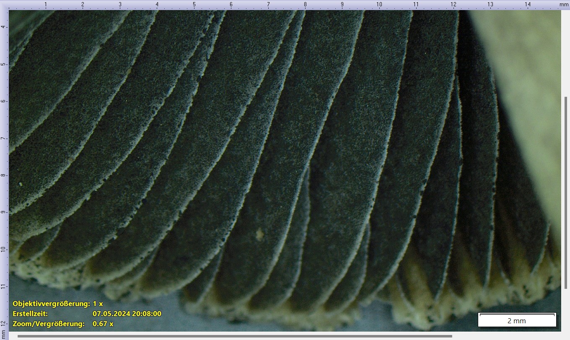
Task: Click the 10 mark on horizontal ruler
Action: (379, 4)
